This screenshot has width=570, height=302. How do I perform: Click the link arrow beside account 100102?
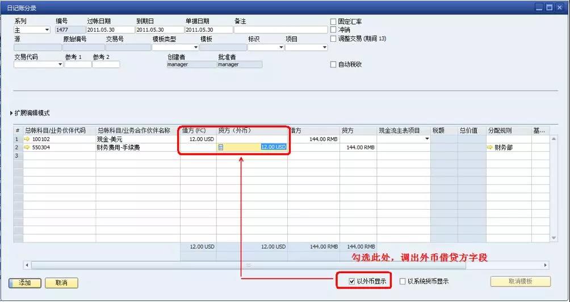click(27, 139)
